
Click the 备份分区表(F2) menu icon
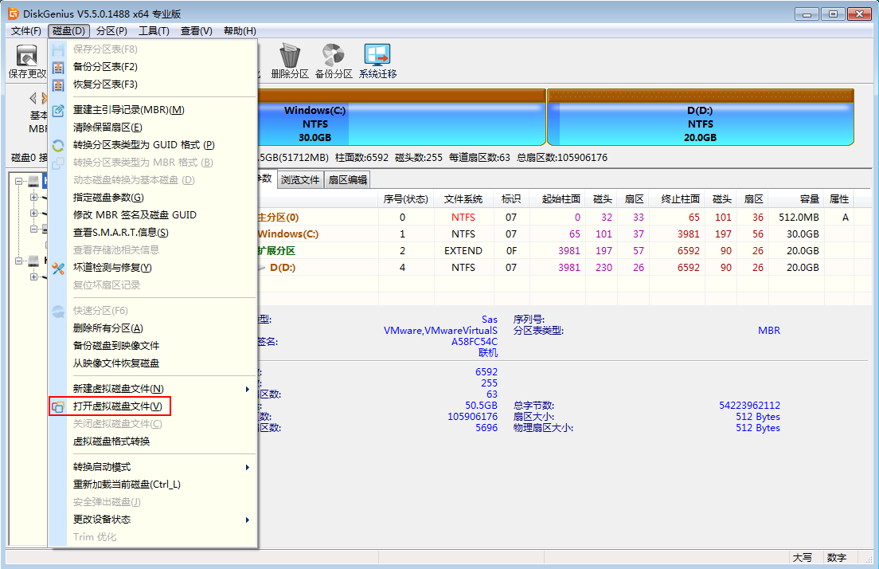tap(58, 67)
